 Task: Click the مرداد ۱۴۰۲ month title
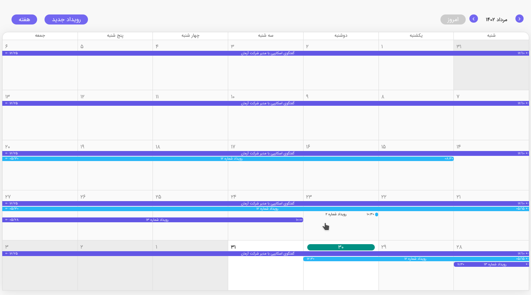coord(496,19)
